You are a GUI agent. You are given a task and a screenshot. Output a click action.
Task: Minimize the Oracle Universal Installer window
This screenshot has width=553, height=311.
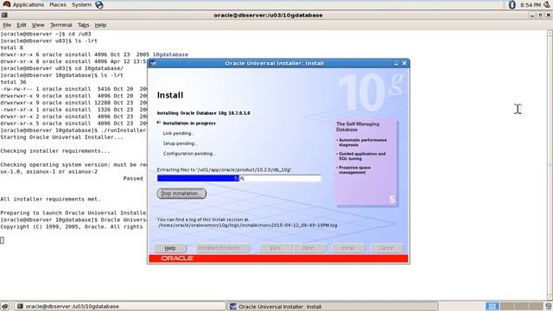[x=396, y=63]
